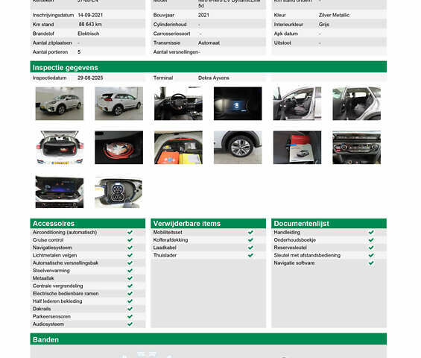Screen dimensions: 421x358
Task: Click checkmark next to Onderhoudsboekje
Action: [371, 239]
